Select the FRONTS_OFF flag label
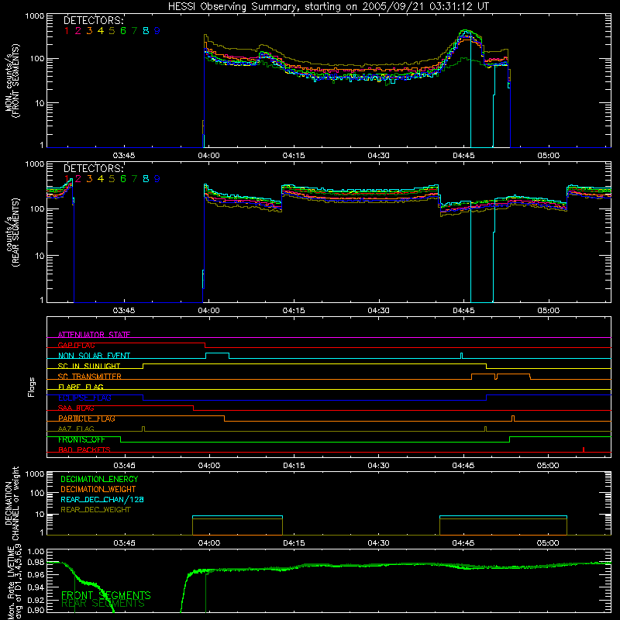This screenshot has height=620, width=620. tap(81, 439)
